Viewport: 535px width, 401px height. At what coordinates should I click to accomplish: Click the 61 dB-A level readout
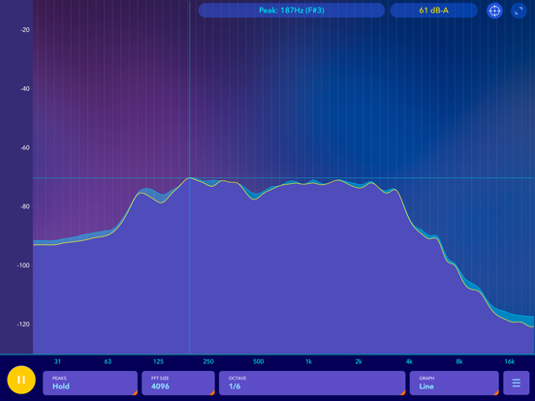tap(433, 11)
